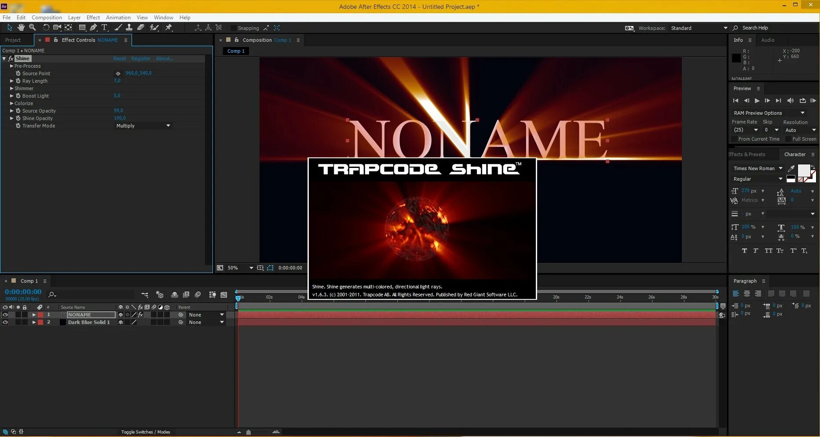Mute audio in Preview panel
Screen dimensions: 820x437
790,101
